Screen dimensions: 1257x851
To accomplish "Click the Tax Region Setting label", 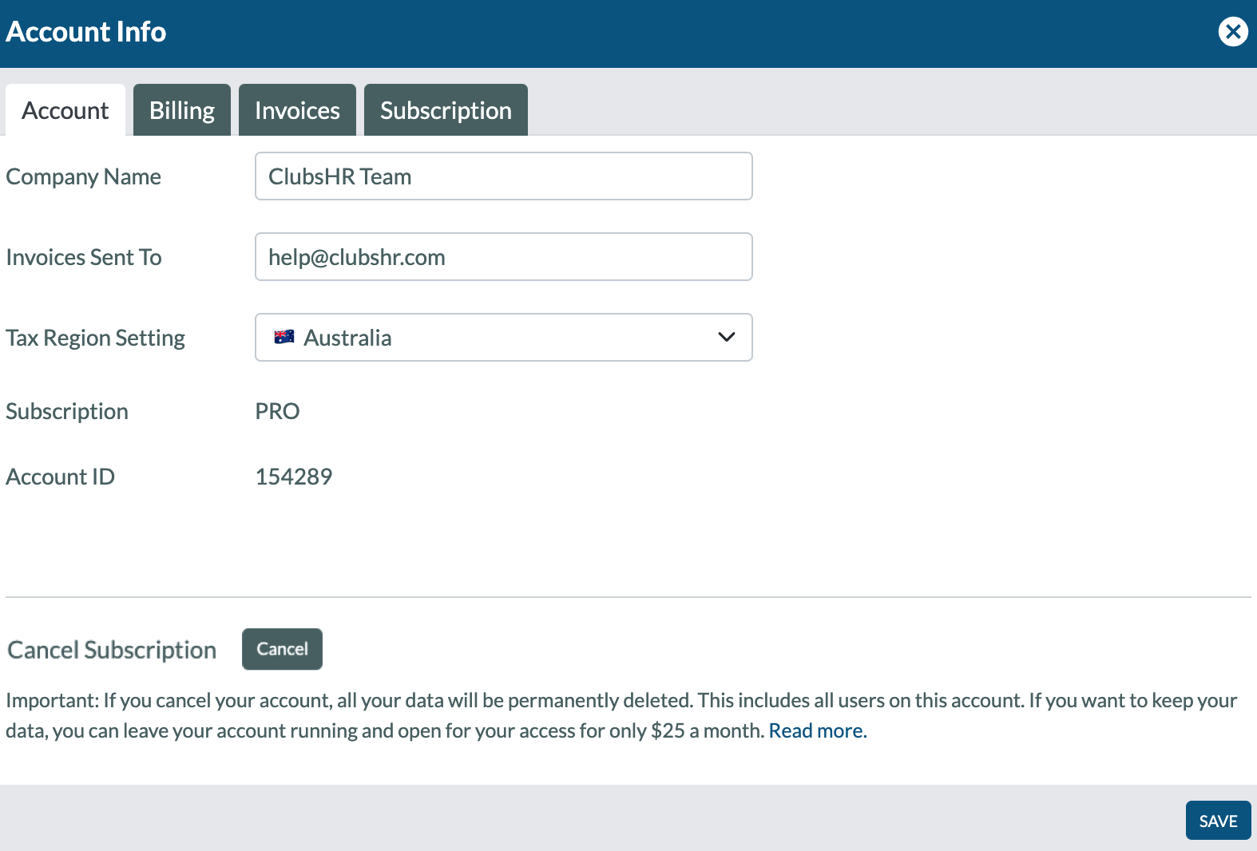I will [x=96, y=338].
